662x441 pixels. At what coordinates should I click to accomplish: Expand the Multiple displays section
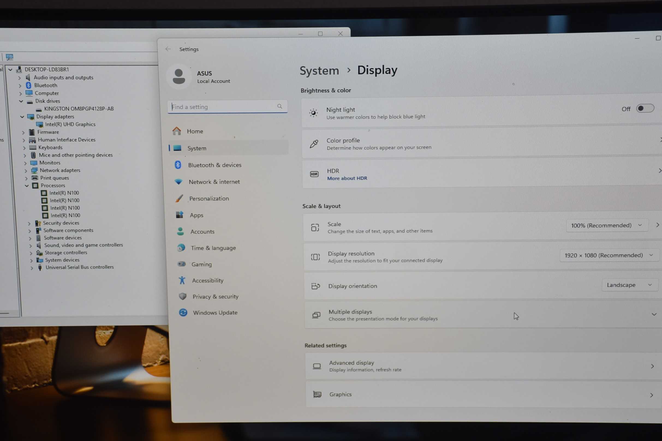[x=654, y=314]
